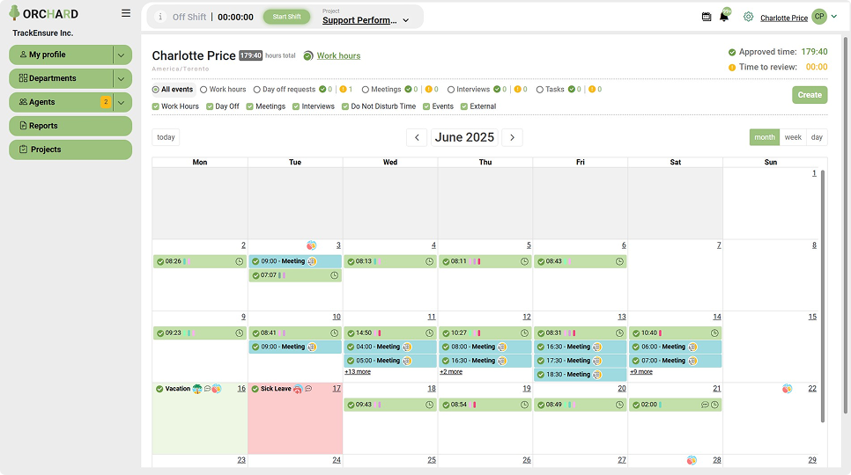Toggle the Do Not Disturb Time checkbox
Screen dimensions: 851x475
click(x=345, y=106)
